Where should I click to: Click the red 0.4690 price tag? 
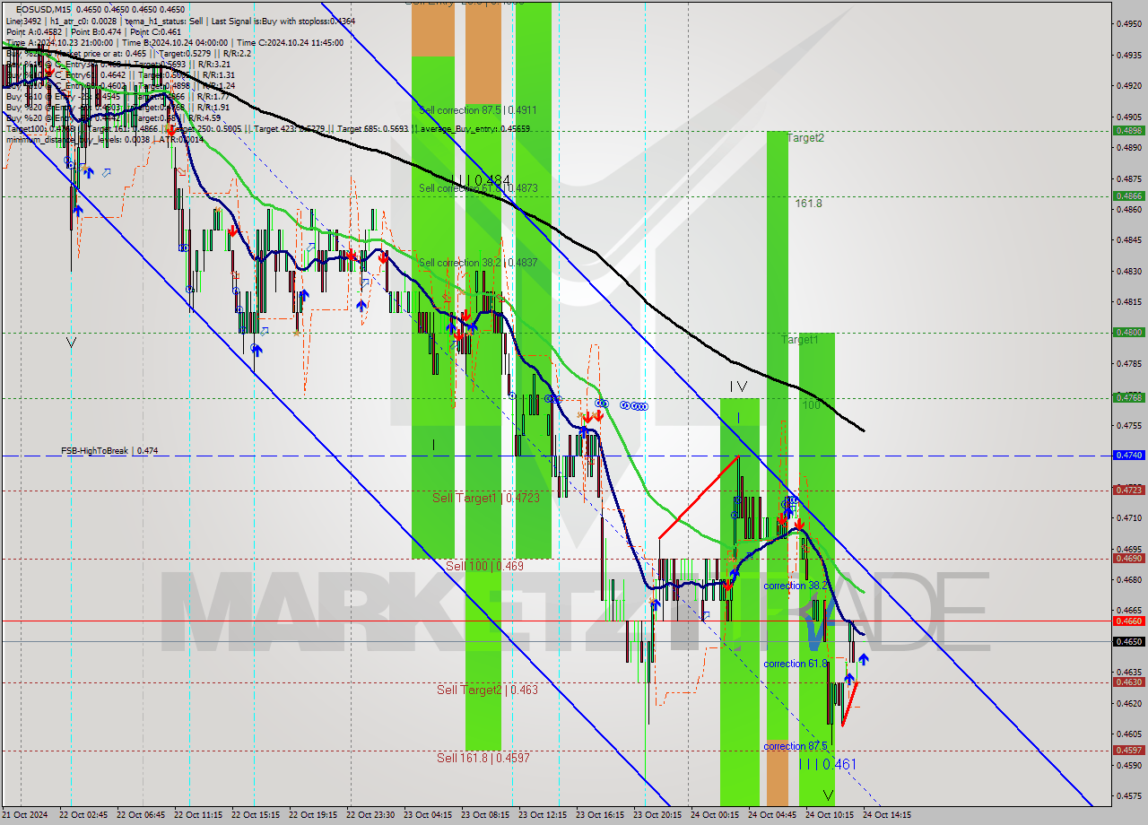point(1128,558)
